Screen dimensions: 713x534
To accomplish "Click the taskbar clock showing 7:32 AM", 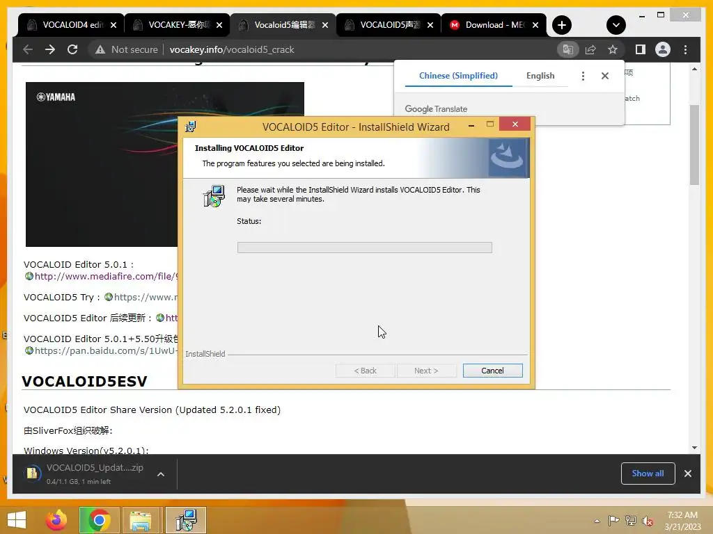I will pyautogui.click(x=682, y=521).
